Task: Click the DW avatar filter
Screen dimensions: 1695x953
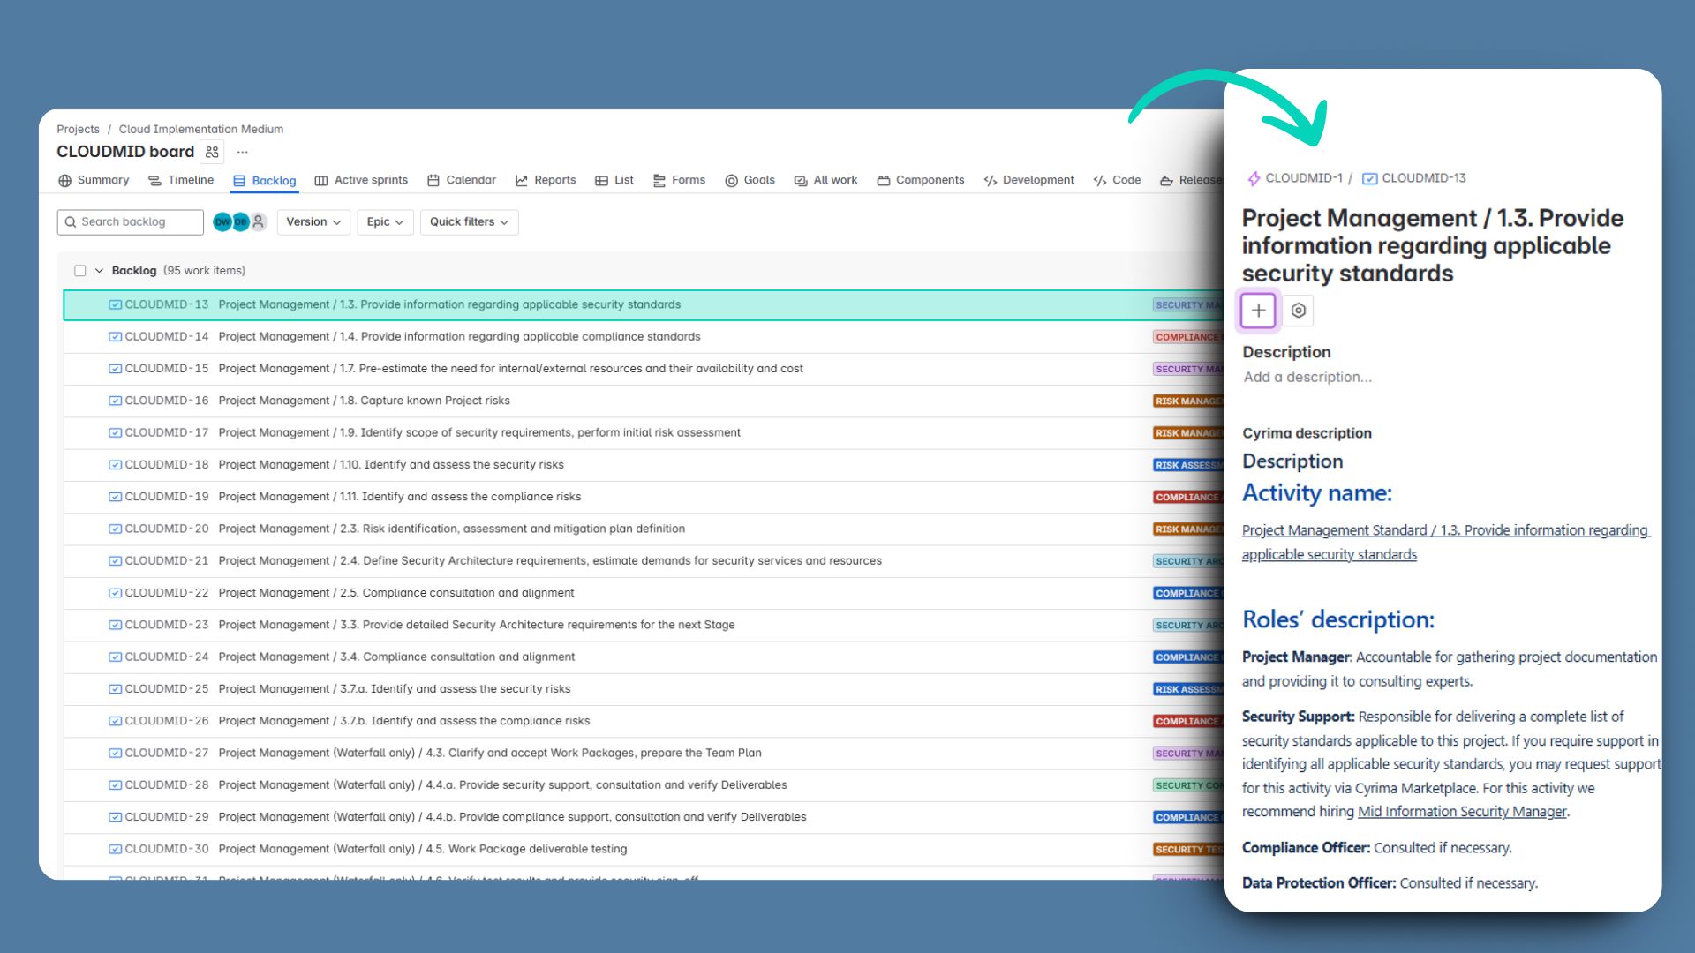Action: pyautogui.click(x=222, y=221)
